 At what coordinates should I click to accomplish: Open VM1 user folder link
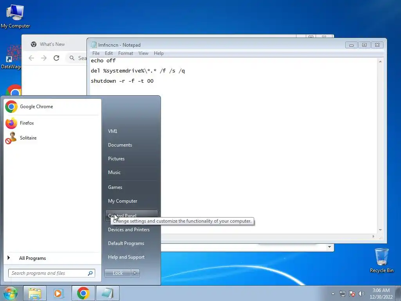point(132,131)
